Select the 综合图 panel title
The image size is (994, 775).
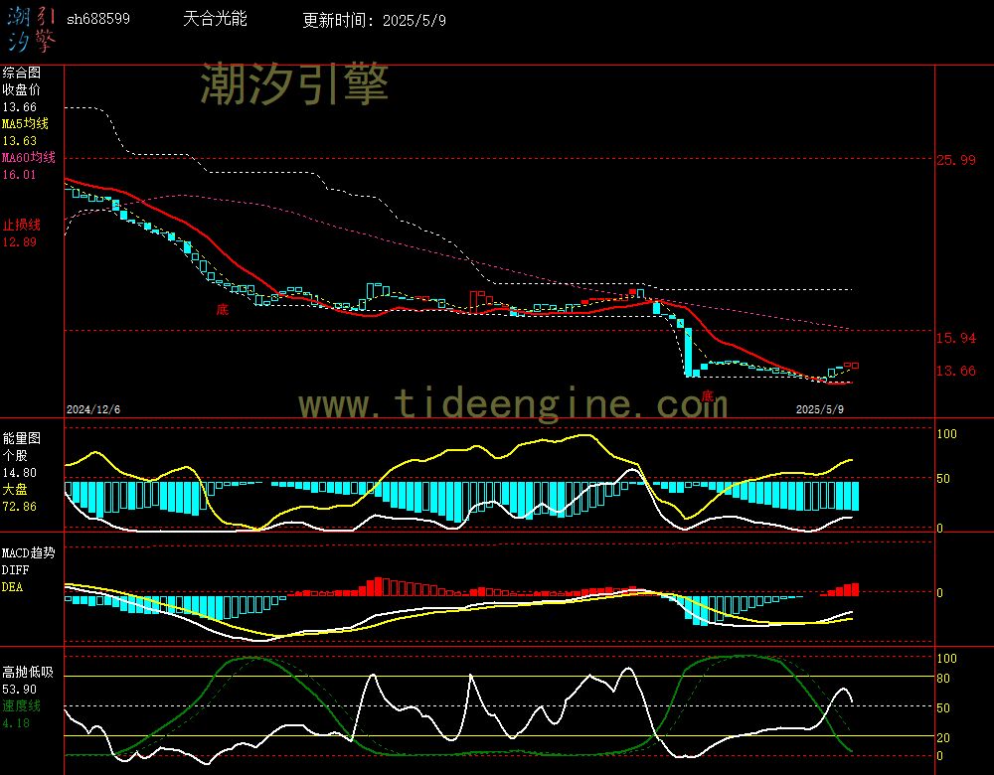22,73
